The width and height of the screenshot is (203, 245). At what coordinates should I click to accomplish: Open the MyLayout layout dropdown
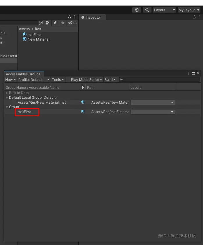[x=189, y=10]
